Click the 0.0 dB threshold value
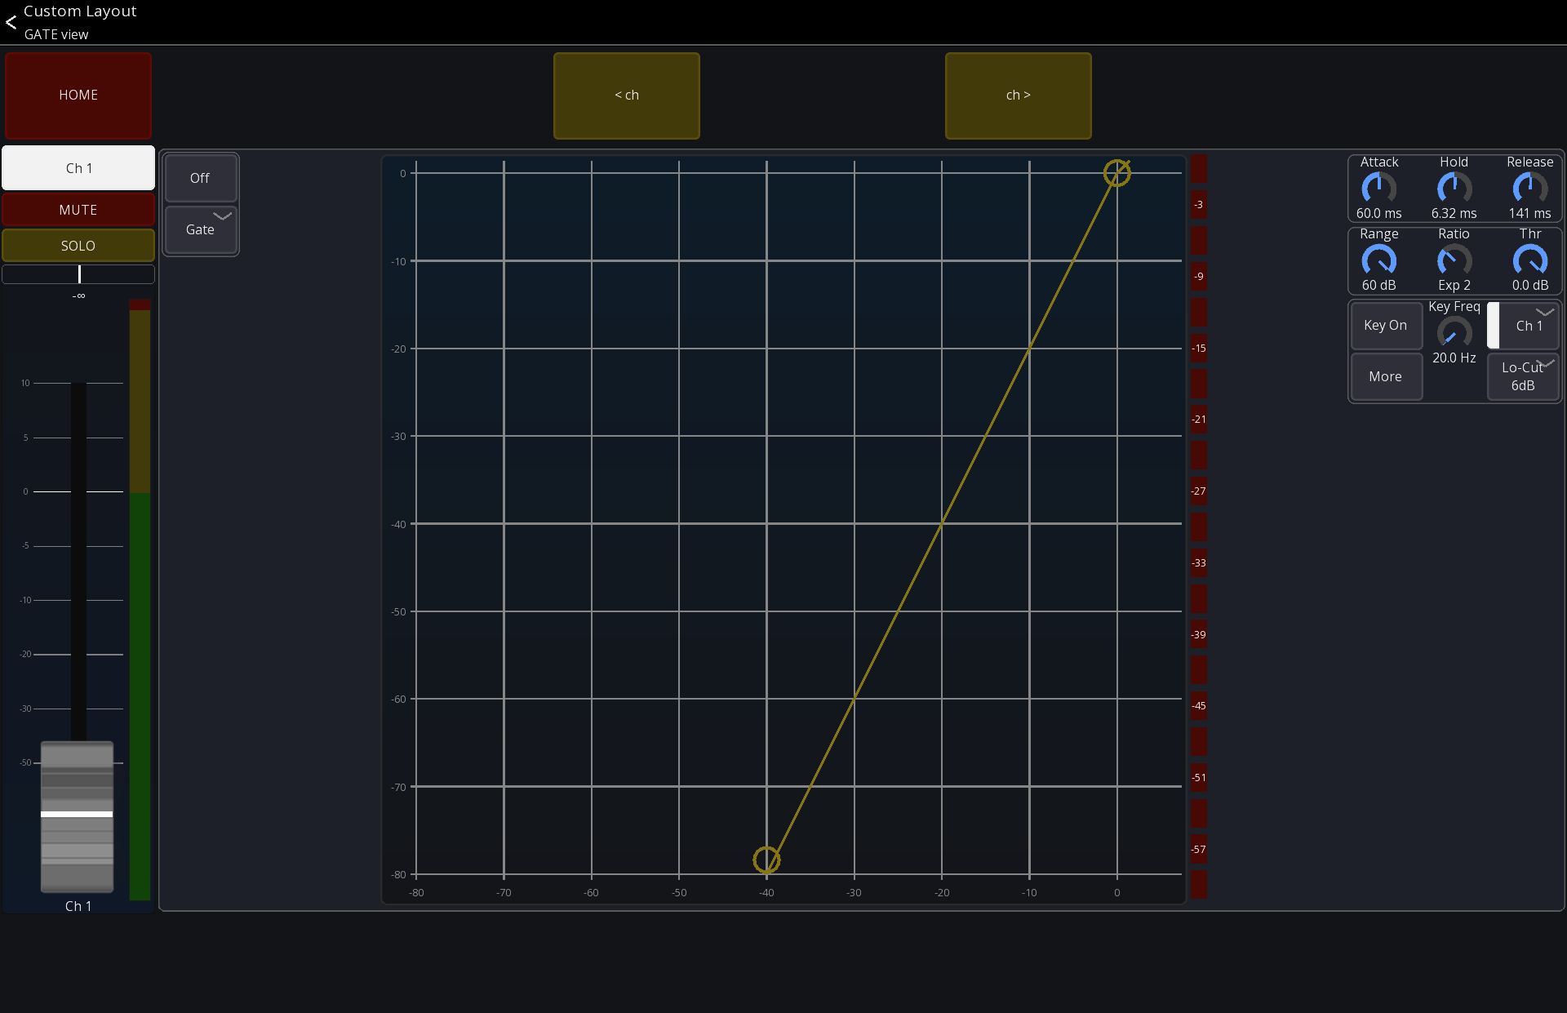This screenshot has height=1013, width=1567. [x=1529, y=286]
